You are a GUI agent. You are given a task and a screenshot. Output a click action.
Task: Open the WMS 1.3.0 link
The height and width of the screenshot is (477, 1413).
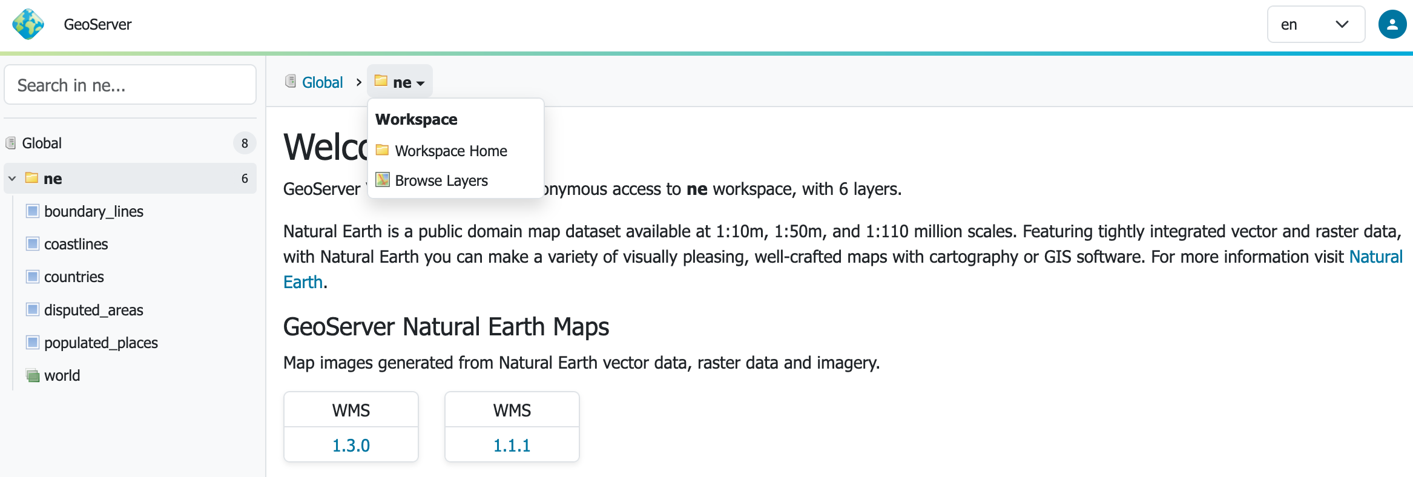pyautogui.click(x=351, y=445)
